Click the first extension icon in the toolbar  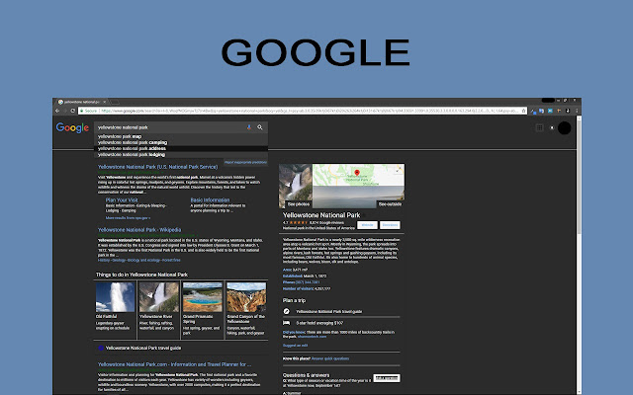tap(533, 111)
